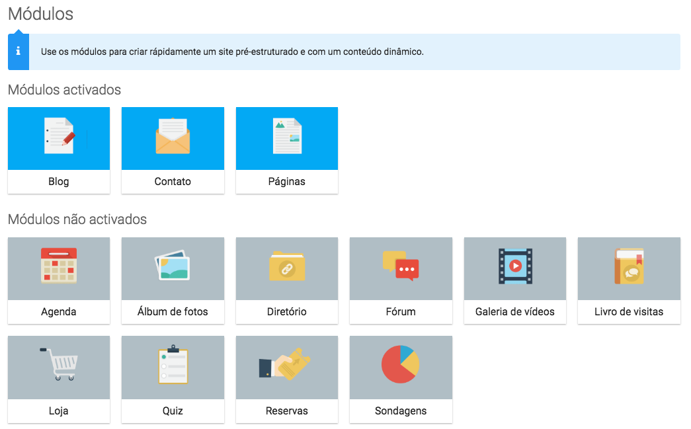Open the Fórum chat bubbles icon
The height and width of the screenshot is (429, 691).
pos(401,266)
